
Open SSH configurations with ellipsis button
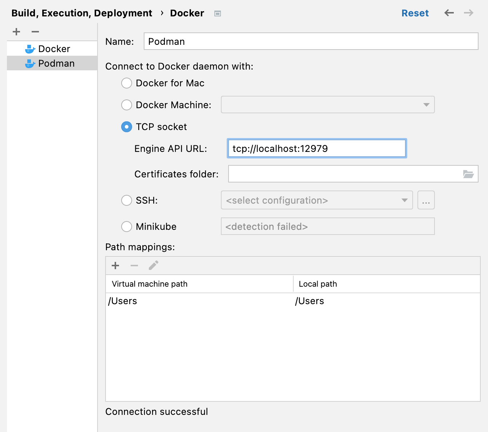pyautogui.click(x=426, y=200)
